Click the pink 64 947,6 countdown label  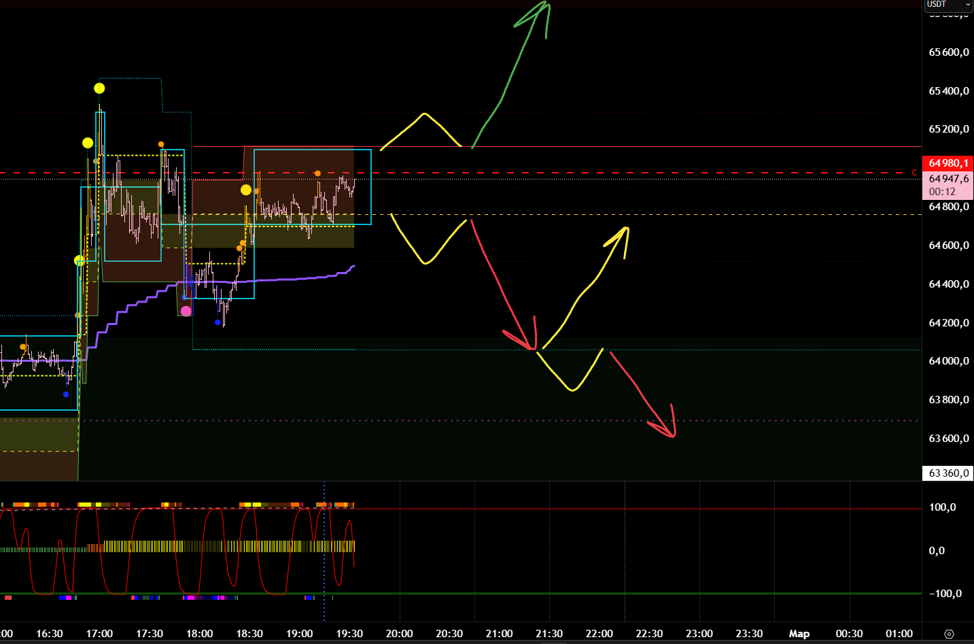(947, 185)
